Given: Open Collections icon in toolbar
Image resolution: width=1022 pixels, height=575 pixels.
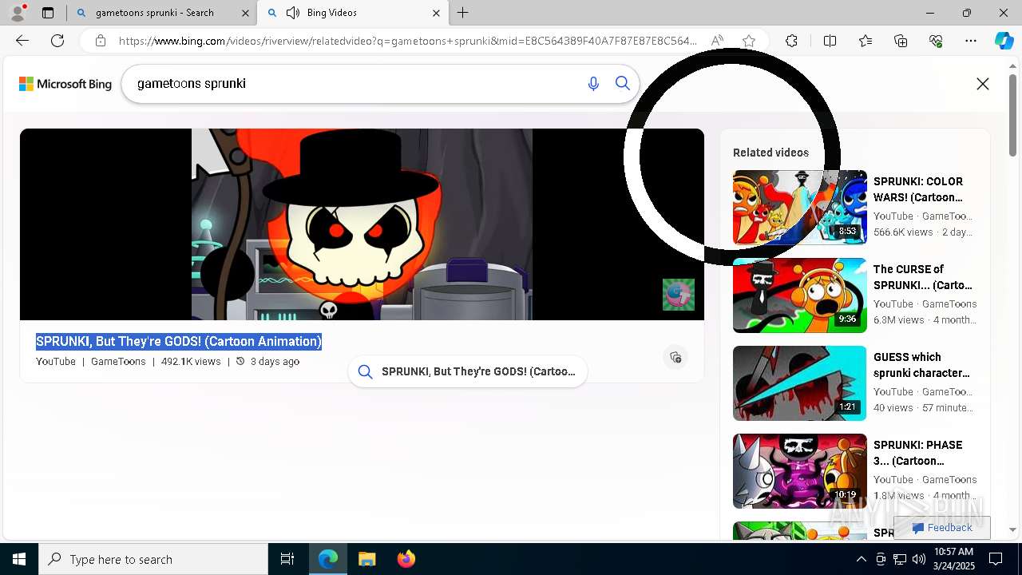Looking at the screenshot, I should click(901, 41).
